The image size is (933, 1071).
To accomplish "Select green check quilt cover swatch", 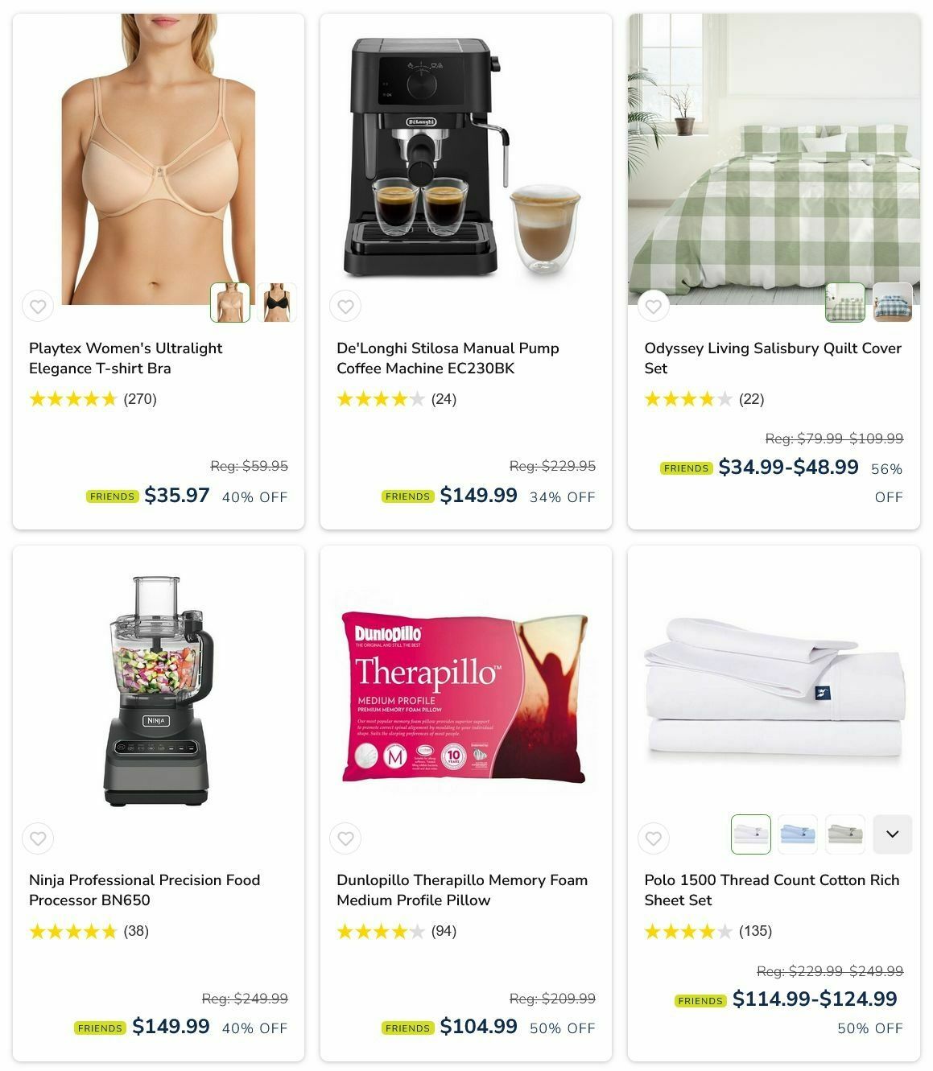I will pos(845,303).
